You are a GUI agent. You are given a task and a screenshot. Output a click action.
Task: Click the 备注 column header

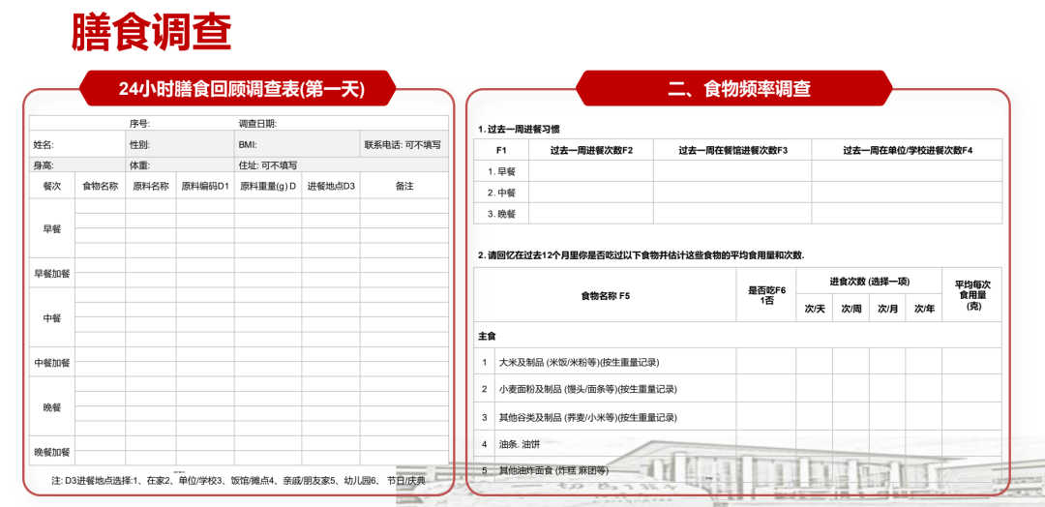[403, 186]
